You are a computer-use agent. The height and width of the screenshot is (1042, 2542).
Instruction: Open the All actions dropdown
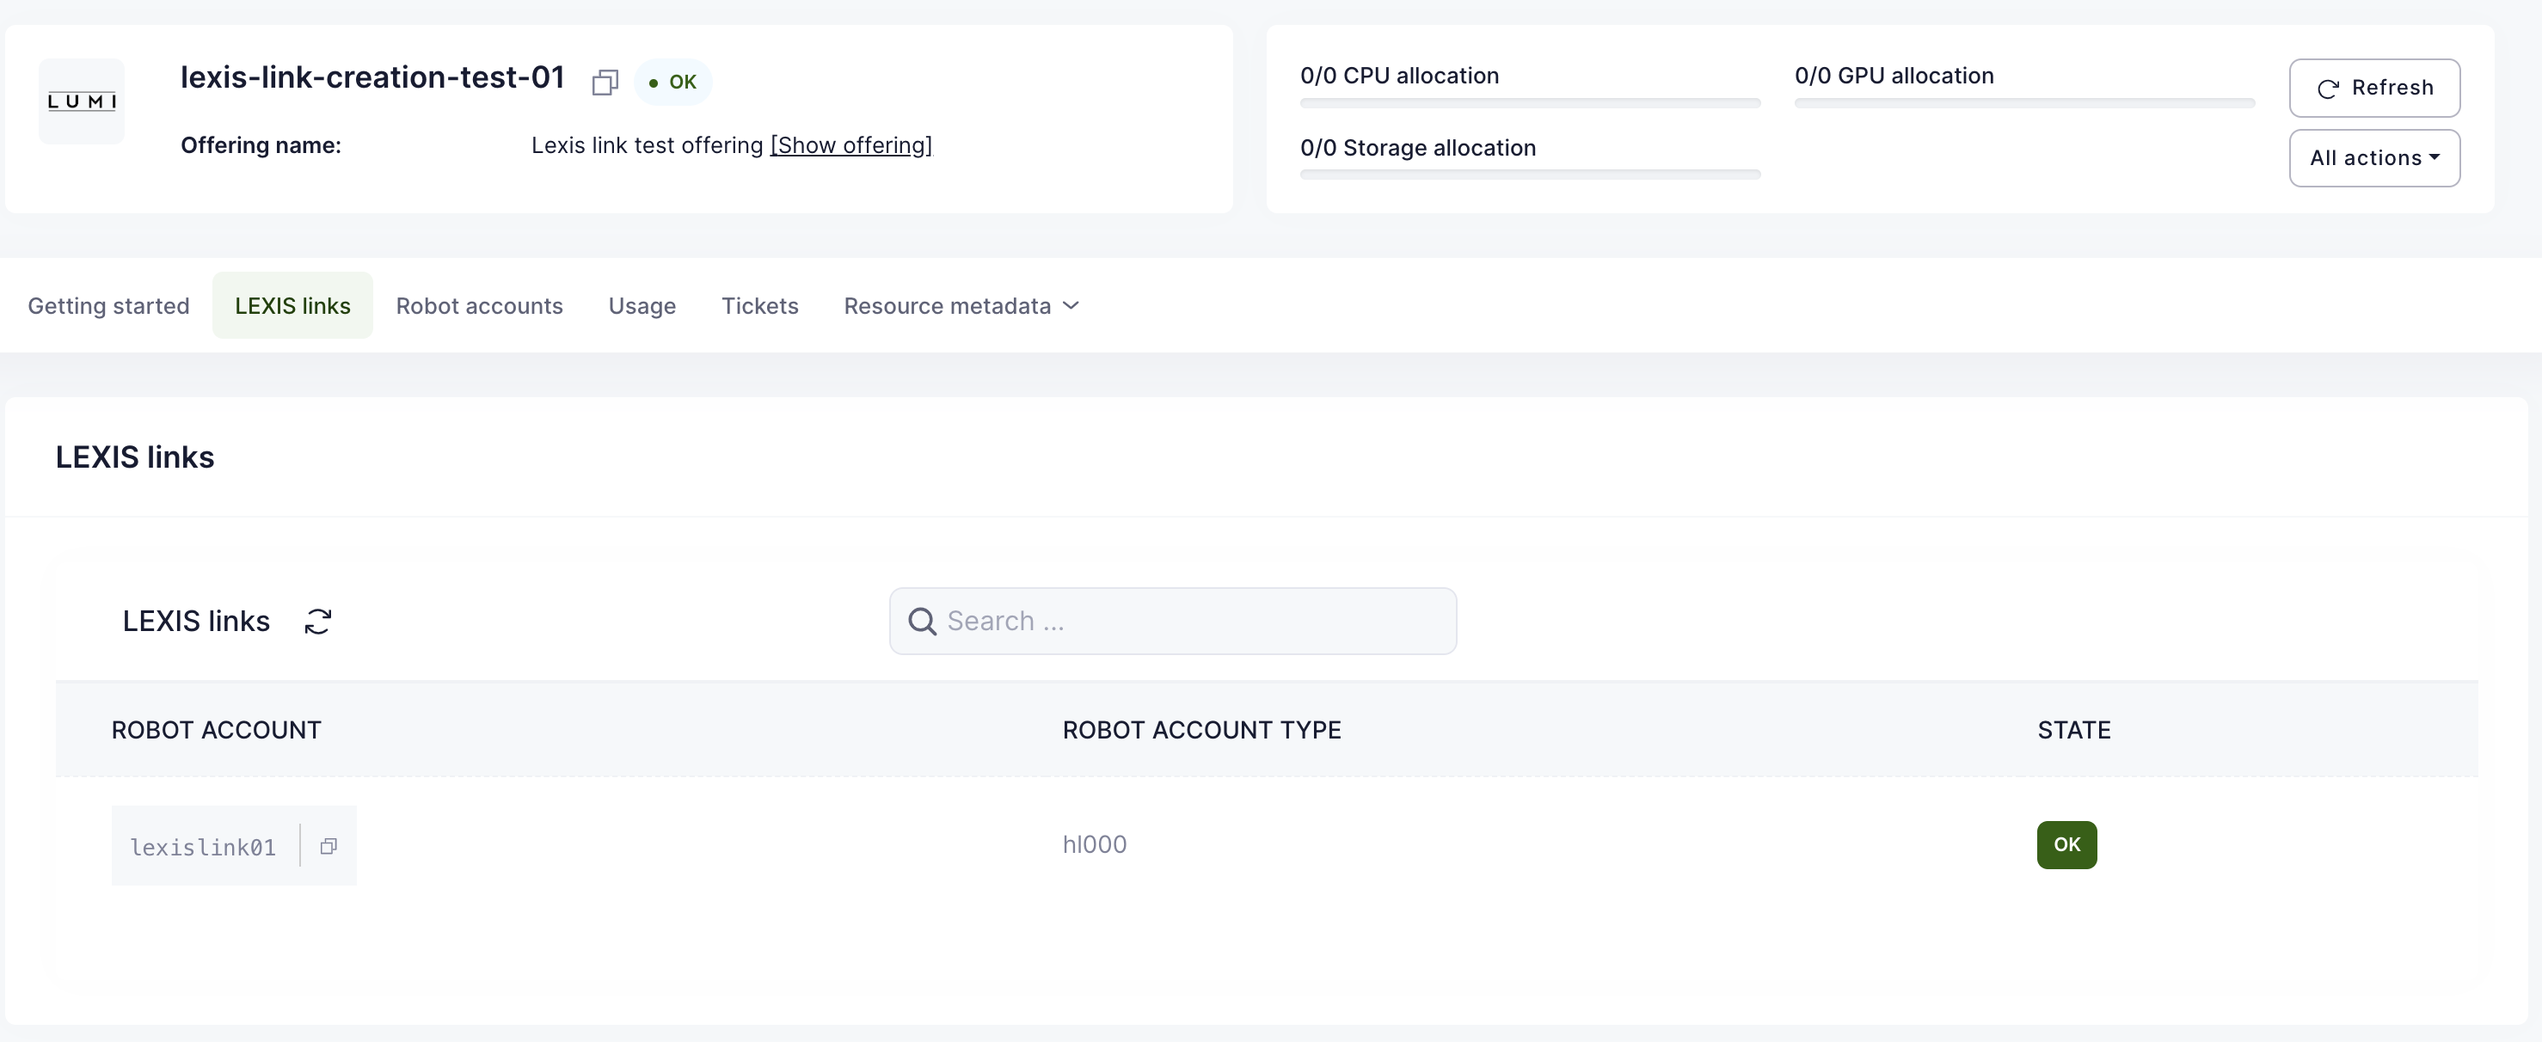point(2373,158)
